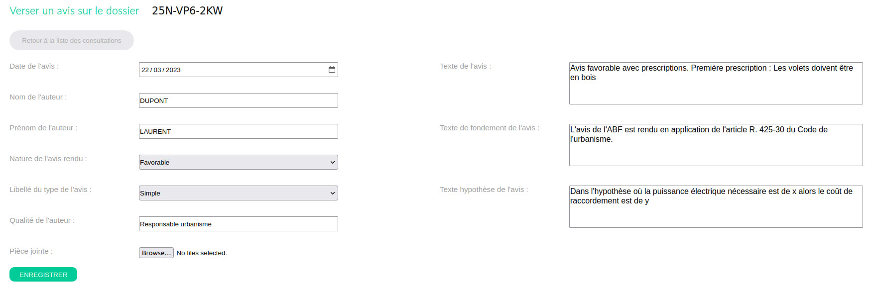Click the No files selected text

coord(202,253)
